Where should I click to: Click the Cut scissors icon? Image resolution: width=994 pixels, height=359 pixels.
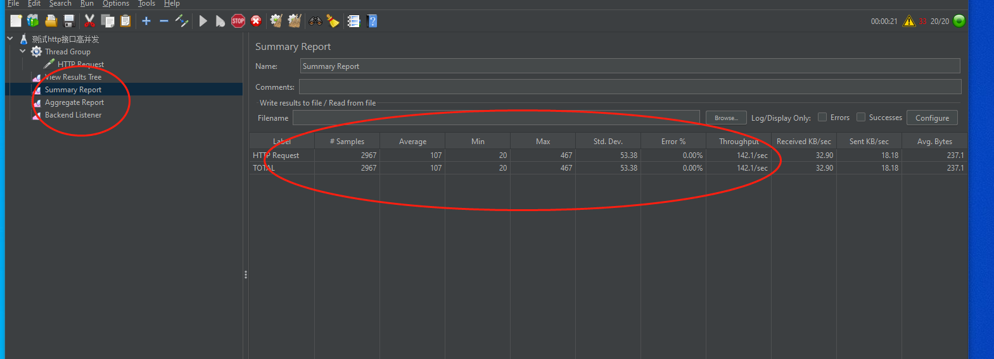[x=89, y=21]
